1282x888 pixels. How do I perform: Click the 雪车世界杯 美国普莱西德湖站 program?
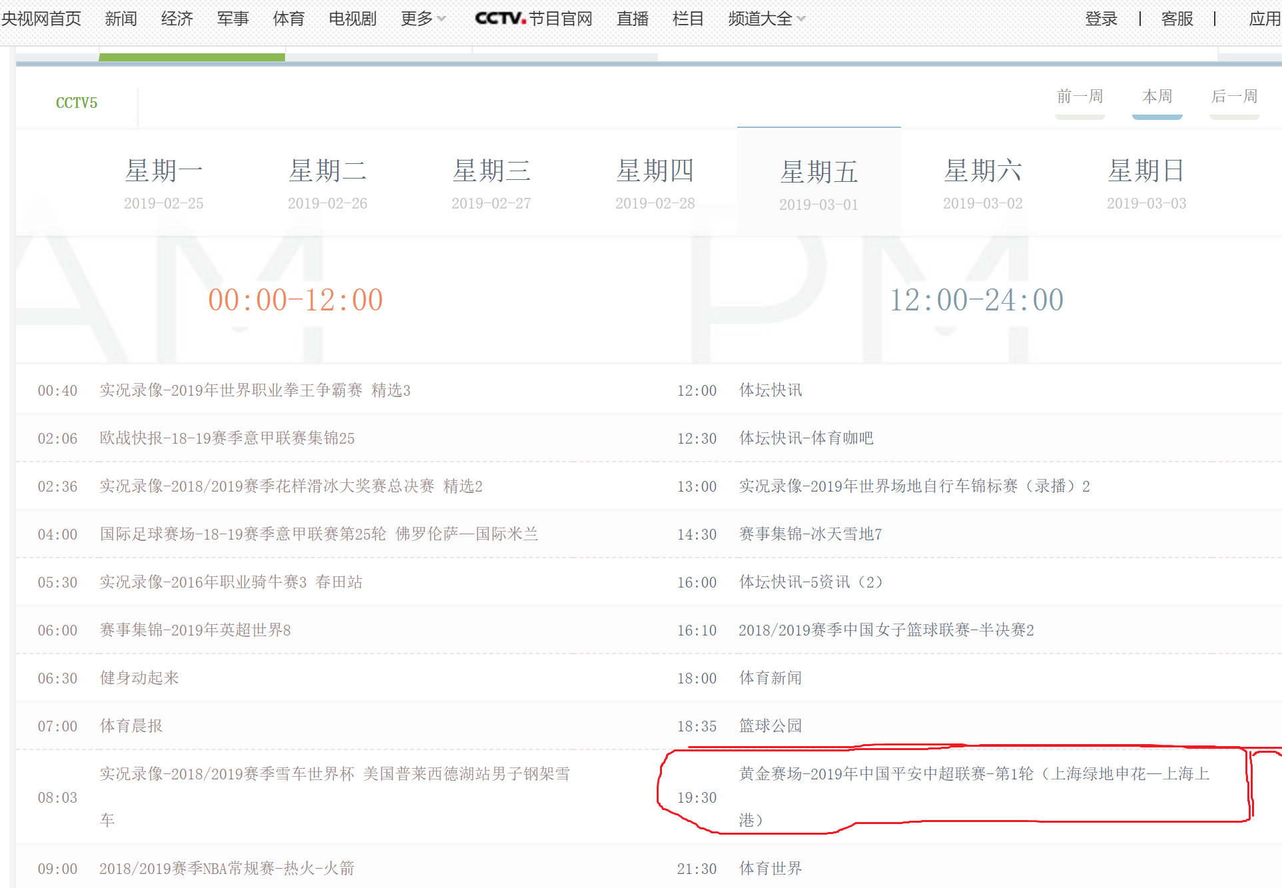(x=335, y=797)
